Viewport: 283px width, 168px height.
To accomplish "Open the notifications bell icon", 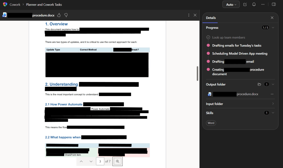I will click(x=254, y=4).
